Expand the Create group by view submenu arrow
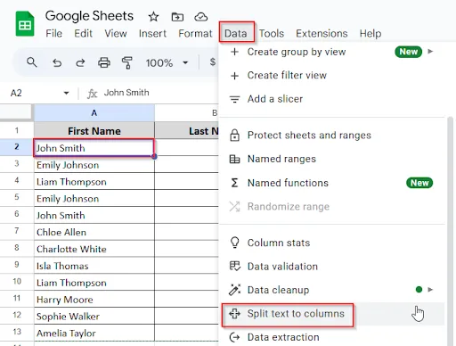Screen dimensions: 456x346 coord(430,52)
